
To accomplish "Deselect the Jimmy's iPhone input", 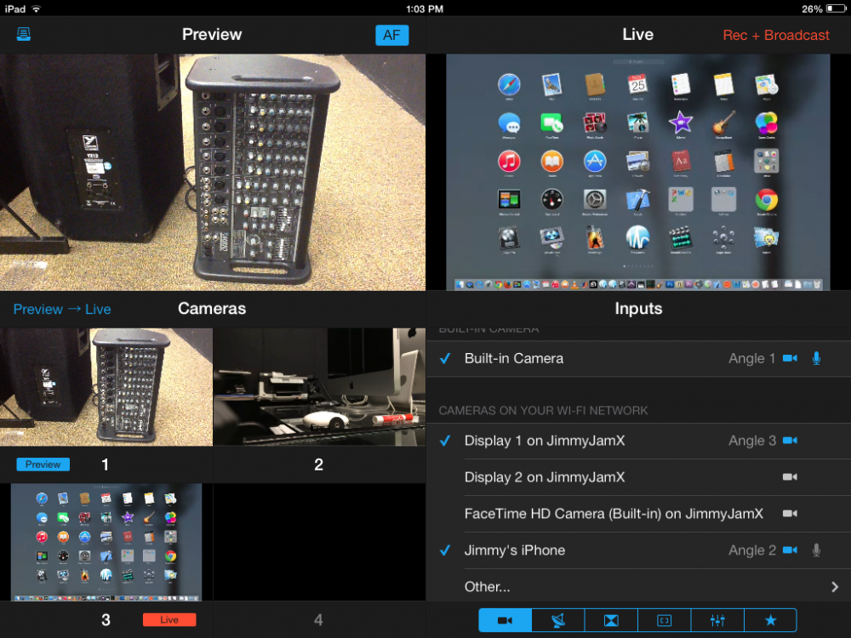I will click(x=444, y=550).
